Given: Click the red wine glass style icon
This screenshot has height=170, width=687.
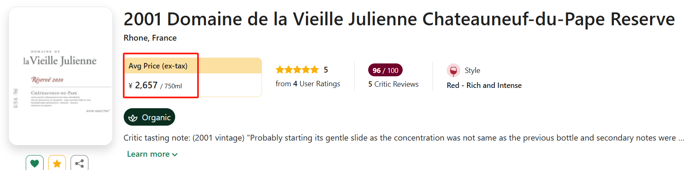Looking at the screenshot, I should [x=453, y=70].
